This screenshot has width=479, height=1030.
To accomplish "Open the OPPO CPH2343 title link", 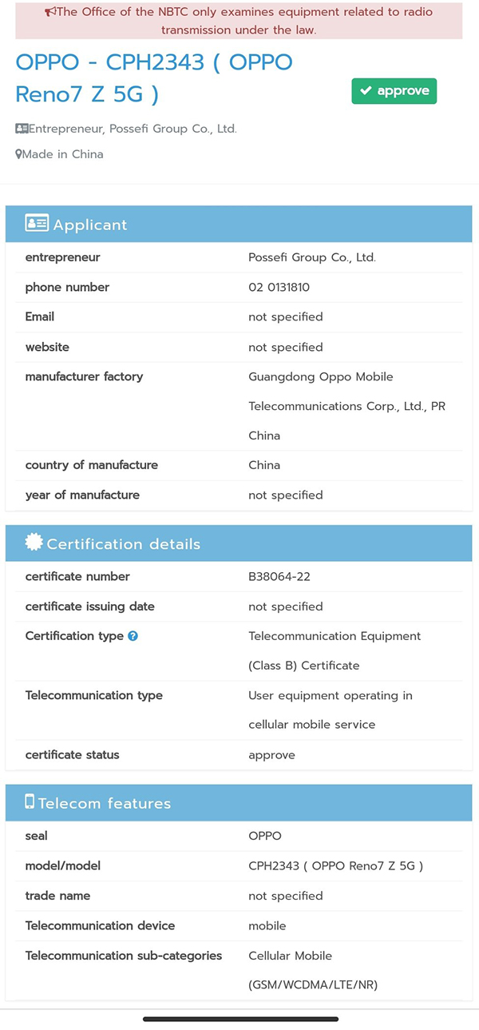I will tap(153, 78).
